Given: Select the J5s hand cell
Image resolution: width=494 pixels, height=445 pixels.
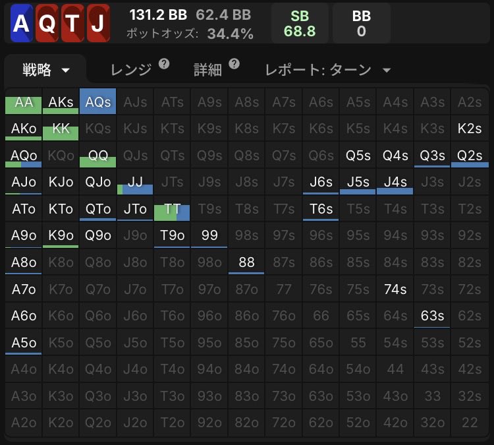Looking at the screenshot, I should pos(358,182).
